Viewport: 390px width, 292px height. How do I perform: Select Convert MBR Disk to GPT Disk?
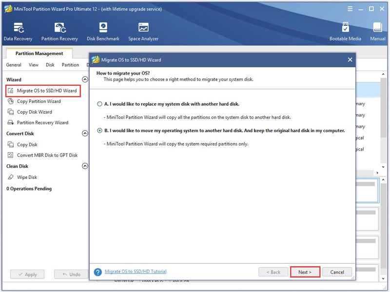pos(47,155)
